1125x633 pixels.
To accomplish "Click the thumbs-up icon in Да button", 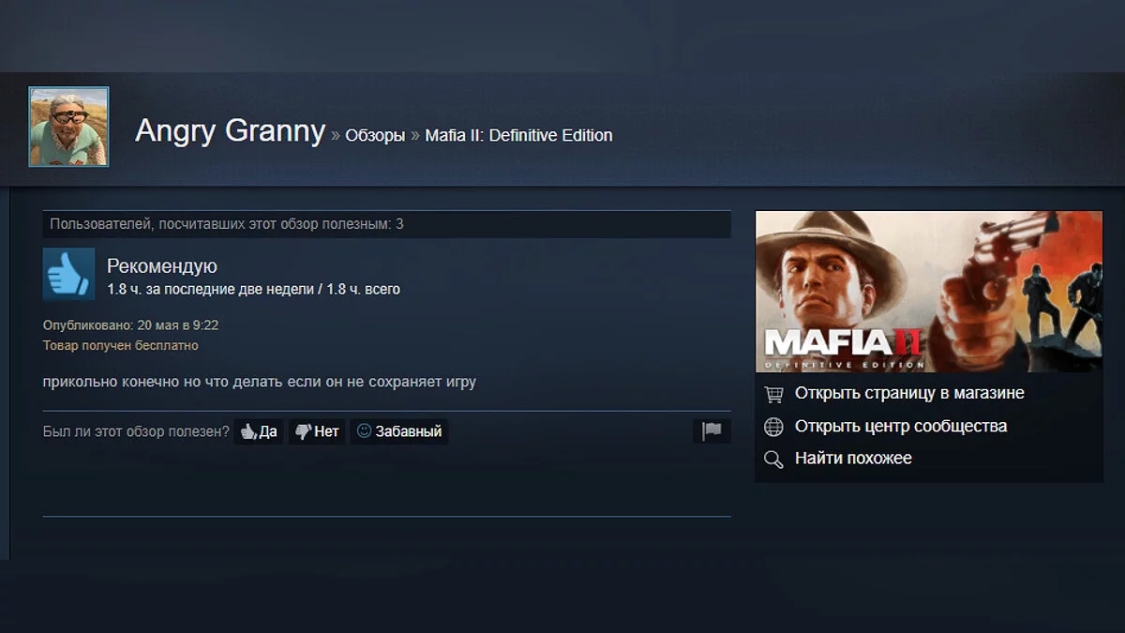I will (248, 431).
